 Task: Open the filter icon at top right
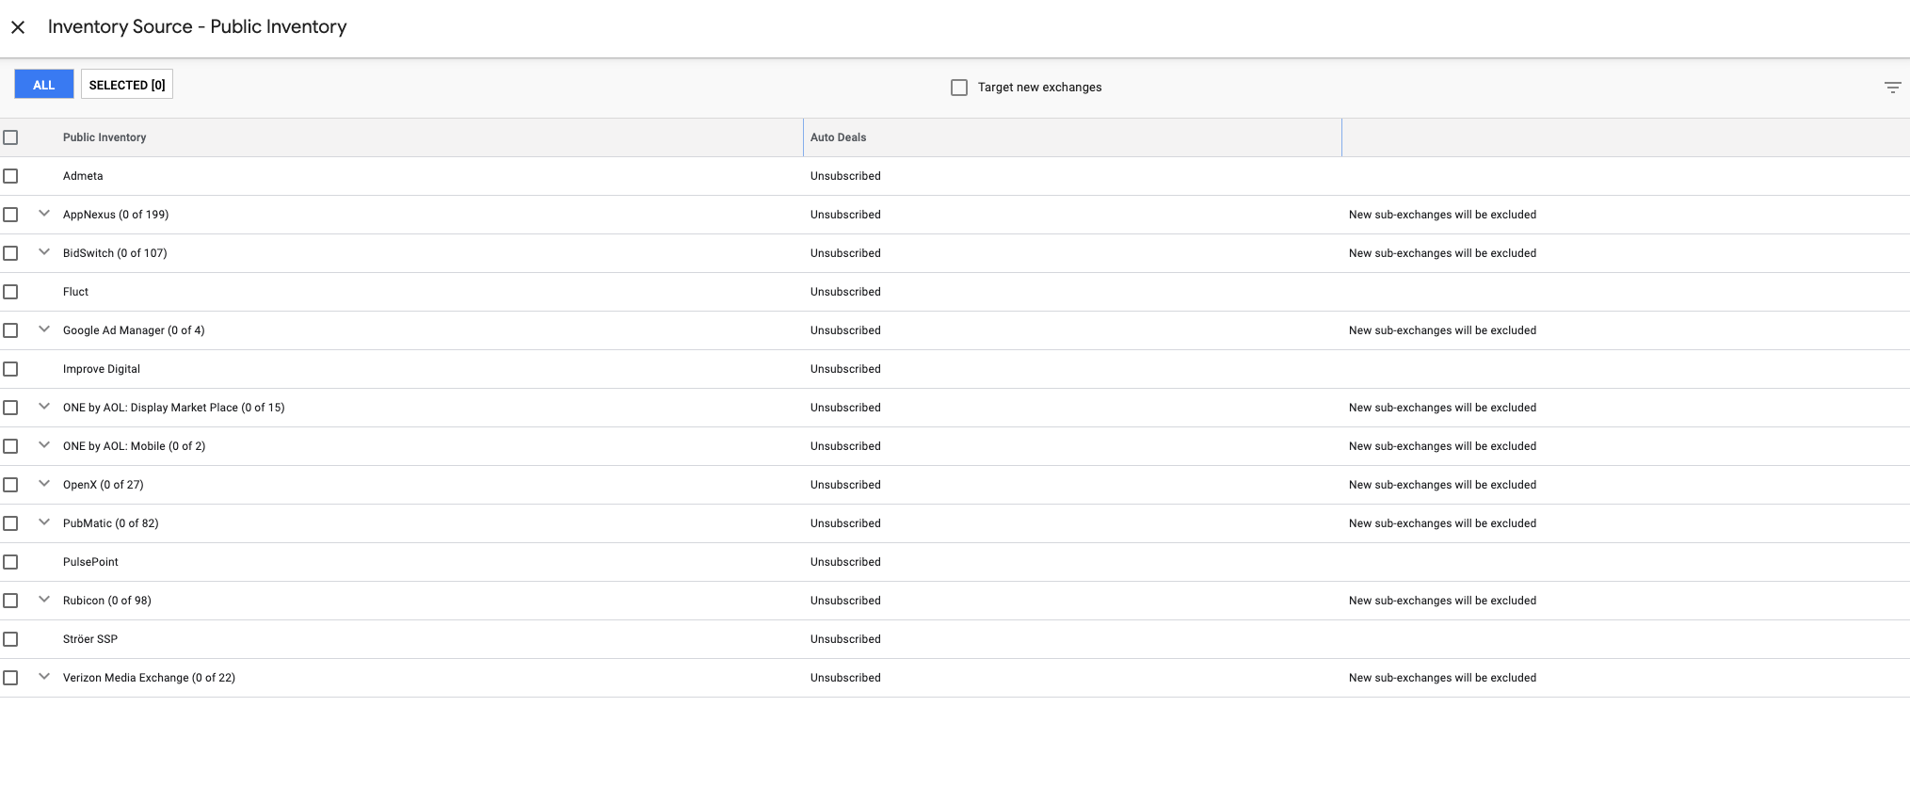point(1892,88)
